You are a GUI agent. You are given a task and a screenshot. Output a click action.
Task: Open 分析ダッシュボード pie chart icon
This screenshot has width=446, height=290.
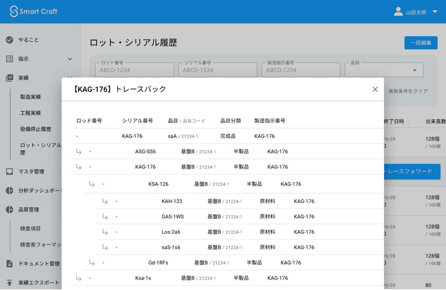(10, 191)
